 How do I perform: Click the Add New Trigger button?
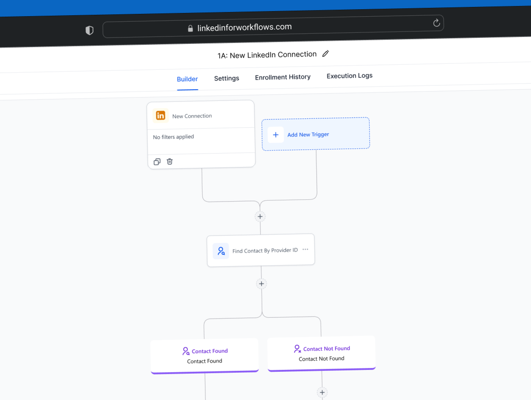[308, 134]
